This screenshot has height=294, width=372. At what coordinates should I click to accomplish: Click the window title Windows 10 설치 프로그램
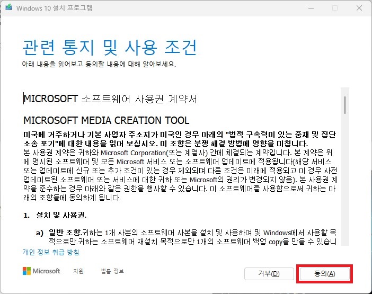[x=55, y=8]
